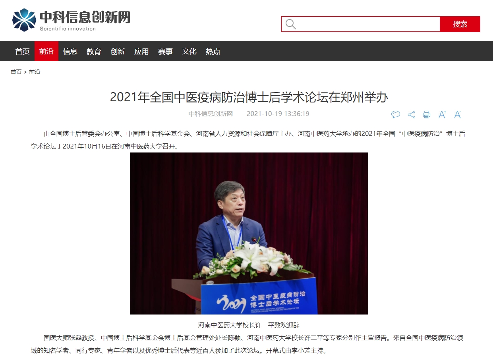The image size is (493, 357).
Task: Click the print article icon
Action: point(427,114)
